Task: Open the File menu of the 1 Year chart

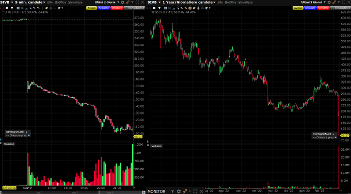Action: [x=220, y=2]
